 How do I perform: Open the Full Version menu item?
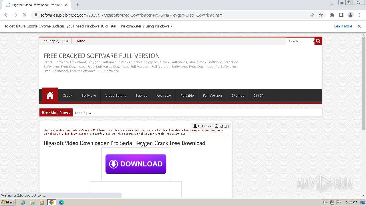point(212,96)
